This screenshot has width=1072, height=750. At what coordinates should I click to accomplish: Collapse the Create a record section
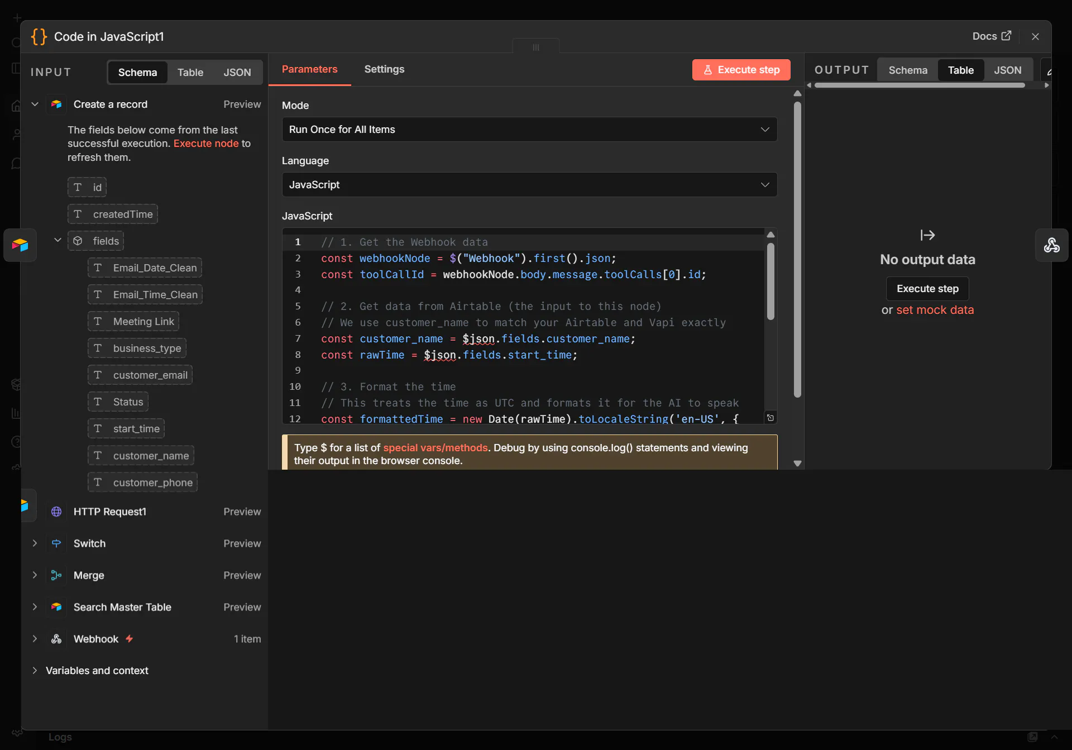[x=35, y=104]
